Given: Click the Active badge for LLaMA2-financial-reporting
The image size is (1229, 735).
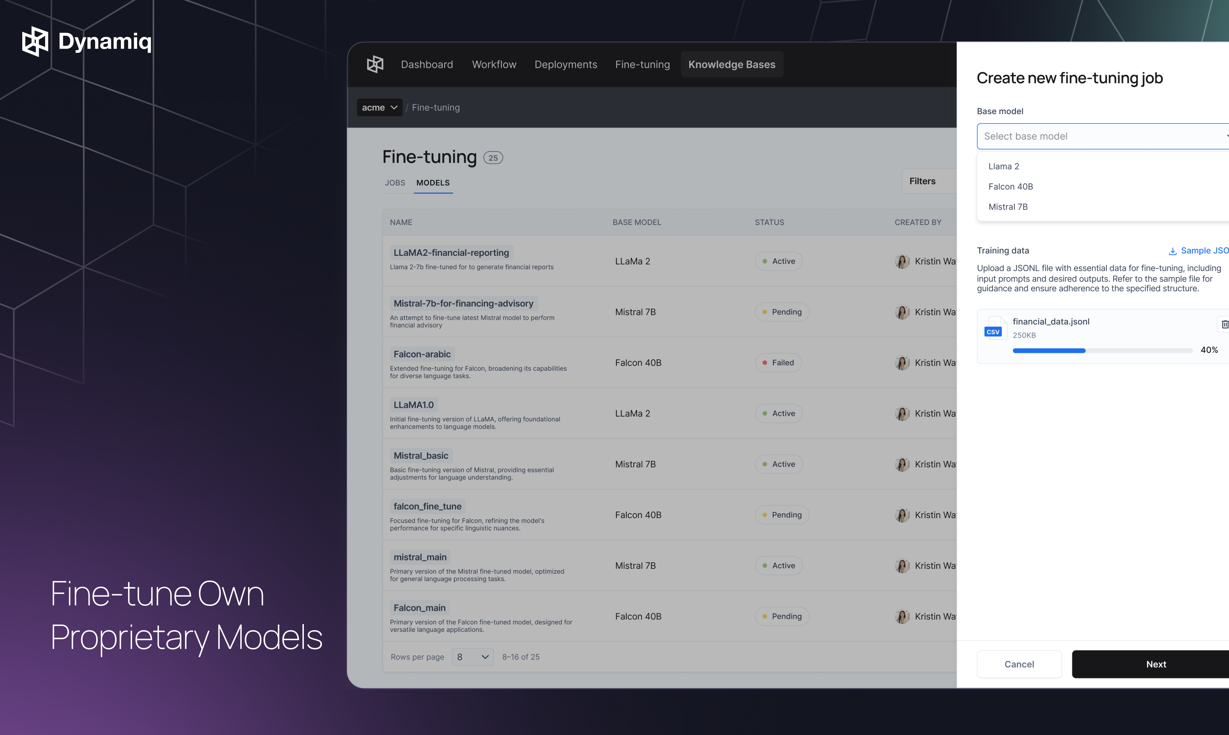Looking at the screenshot, I should pyautogui.click(x=779, y=261).
